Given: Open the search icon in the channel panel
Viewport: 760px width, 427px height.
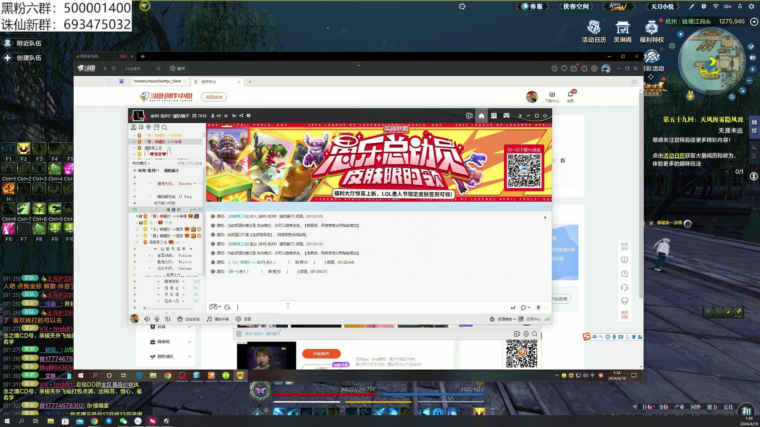Looking at the screenshot, I should click(x=164, y=127).
